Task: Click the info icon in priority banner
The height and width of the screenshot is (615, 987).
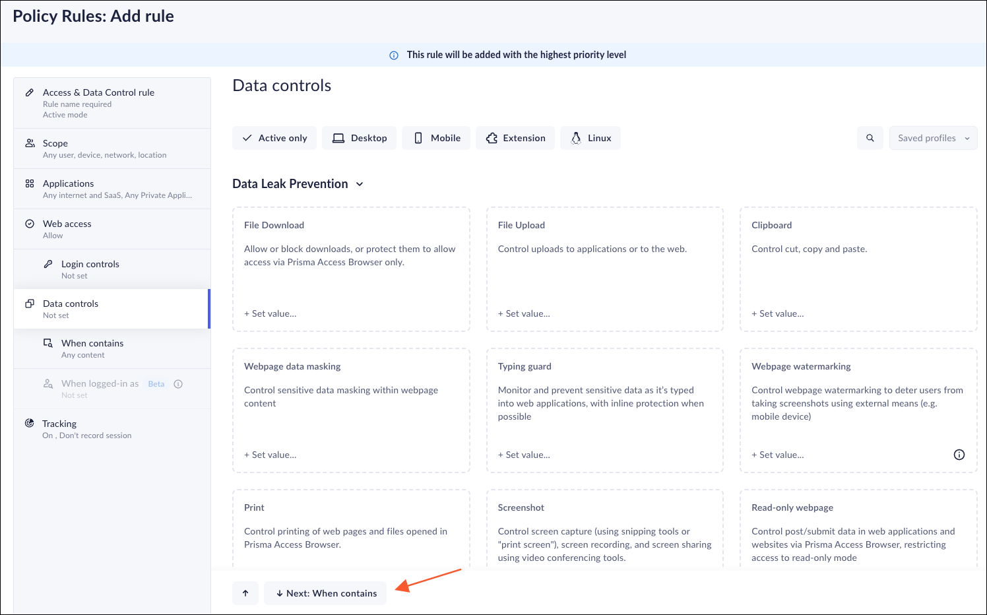Action: coord(394,55)
